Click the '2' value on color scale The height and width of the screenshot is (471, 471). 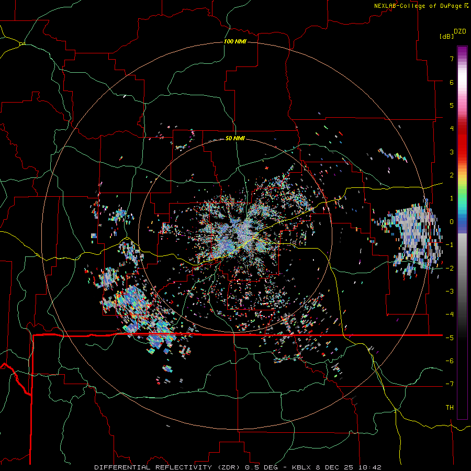coord(452,175)
